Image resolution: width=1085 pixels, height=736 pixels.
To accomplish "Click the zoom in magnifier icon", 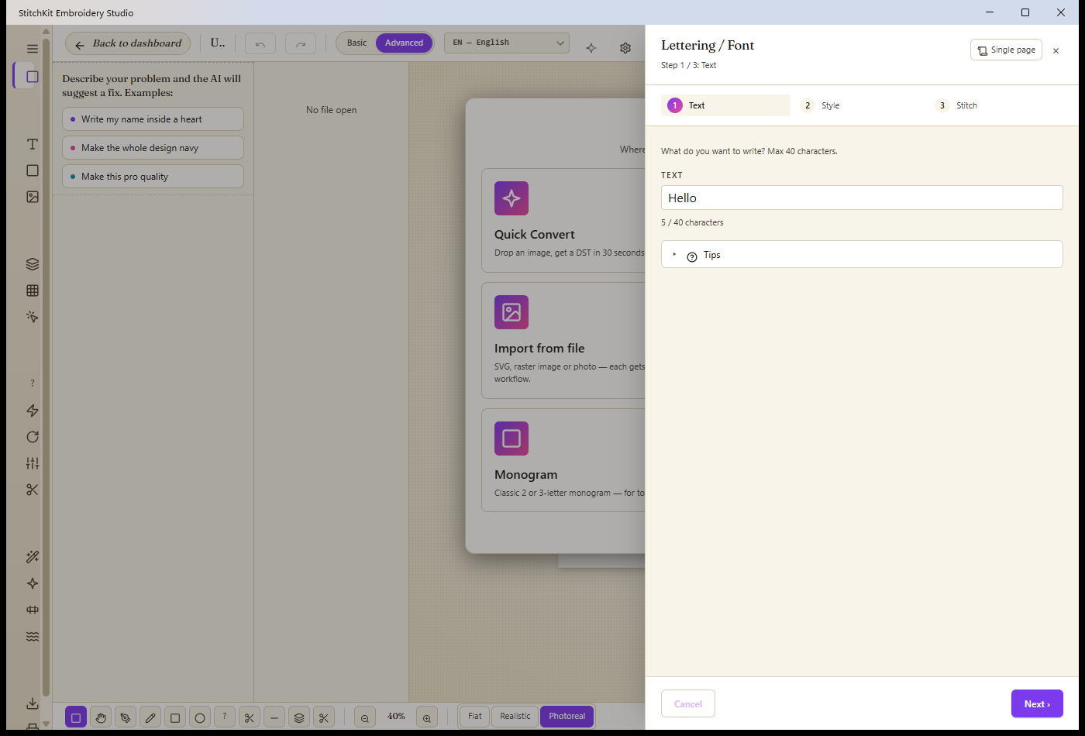I will click(427, 717).
